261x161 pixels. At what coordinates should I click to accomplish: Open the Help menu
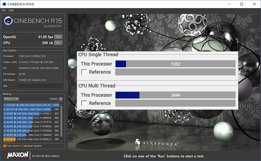click(x=11, y=10)
